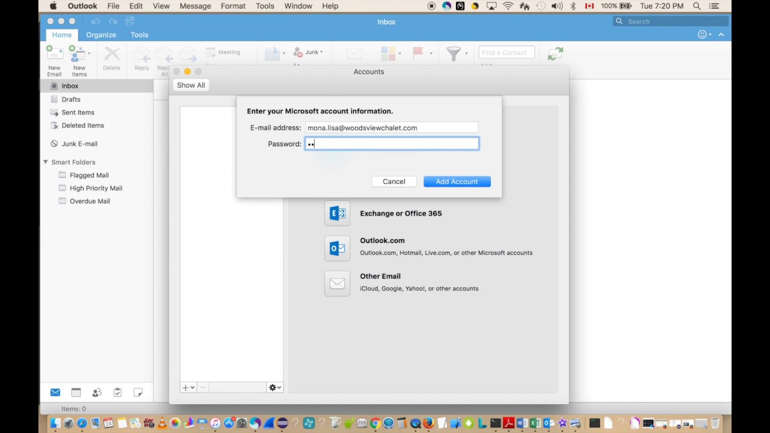Viewport: 770px width, 433px height.
Task: Open the Message menu
Action: [195, 6]
